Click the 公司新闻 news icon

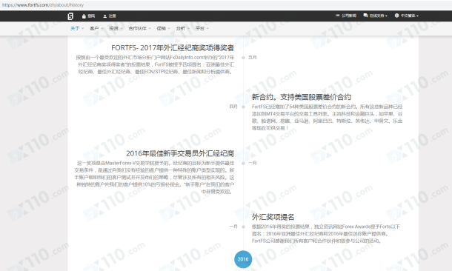click(x=338, y=16)
